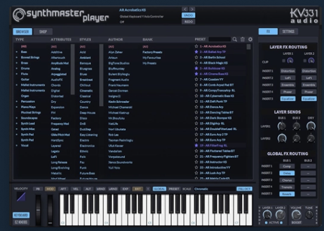Click the star beside 4 - AR Black Magic KS
This screenshot has width=324, height=231.
(x=196, y=63)
